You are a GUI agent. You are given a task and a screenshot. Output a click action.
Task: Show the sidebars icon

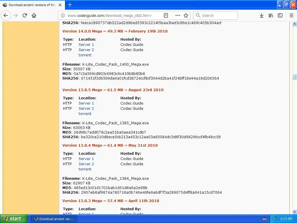(x=280, y=15)
